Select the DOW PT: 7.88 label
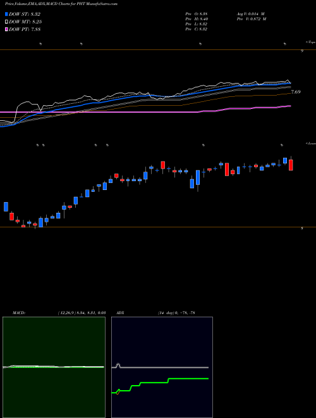The height and width of the screenshot is (418, 316). (25, 29)
